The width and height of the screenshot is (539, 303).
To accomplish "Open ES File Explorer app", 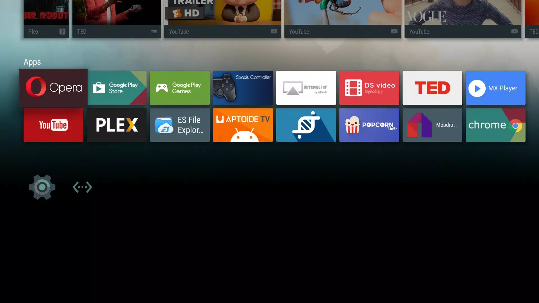I will 180,125.
